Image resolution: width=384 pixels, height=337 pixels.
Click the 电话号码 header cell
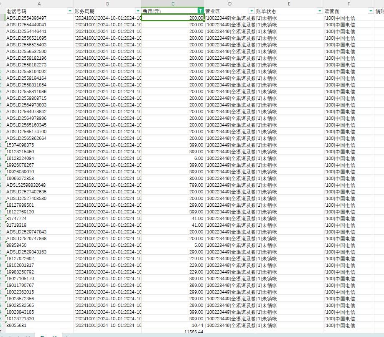coord(33,11)
